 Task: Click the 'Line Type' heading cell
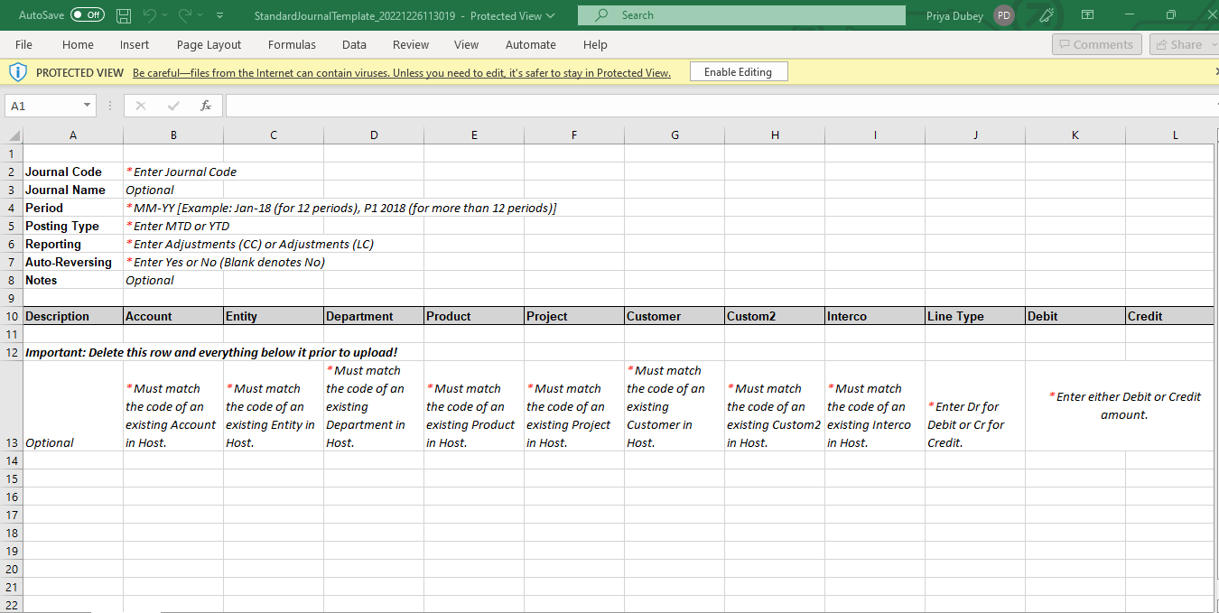pos(975,316)
